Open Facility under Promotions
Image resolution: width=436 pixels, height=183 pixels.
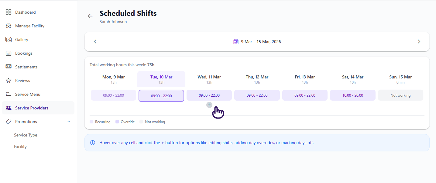pos(20,147)
